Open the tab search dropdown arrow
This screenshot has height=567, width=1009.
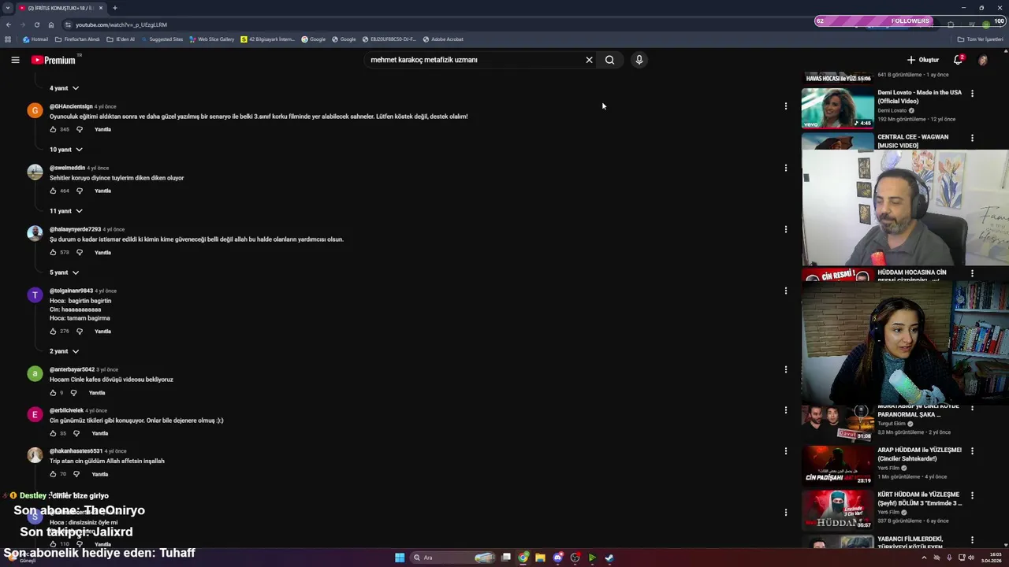pyautogui.click(x=7, y=8)
